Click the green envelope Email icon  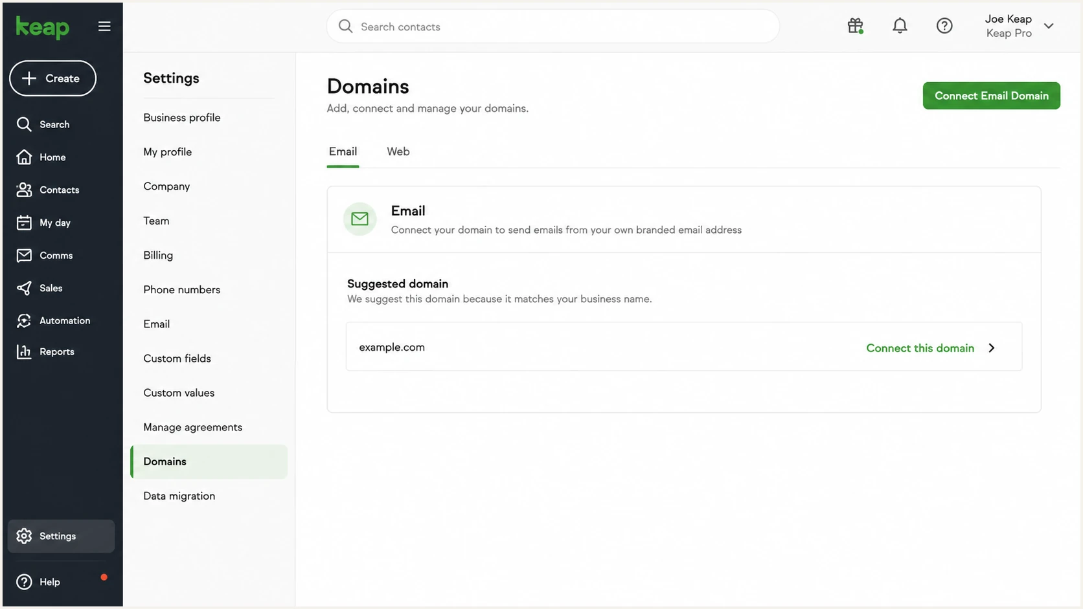point(359,219)
